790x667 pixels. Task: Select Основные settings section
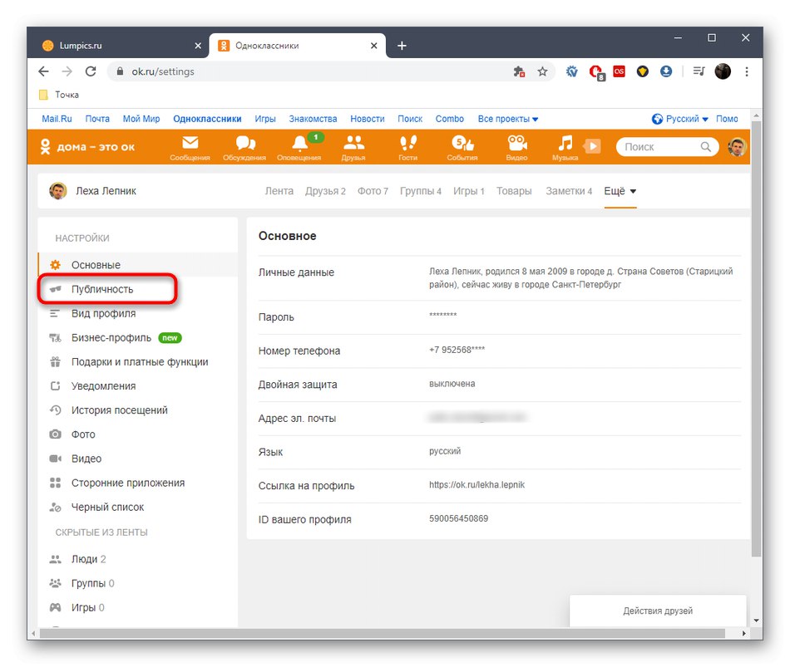coord(137,265)
